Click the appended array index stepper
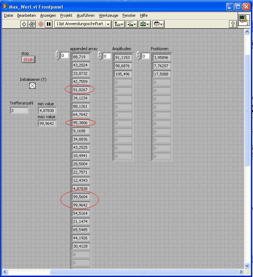The height and width of the screenshot is (277, 253). tap(57, 55)
